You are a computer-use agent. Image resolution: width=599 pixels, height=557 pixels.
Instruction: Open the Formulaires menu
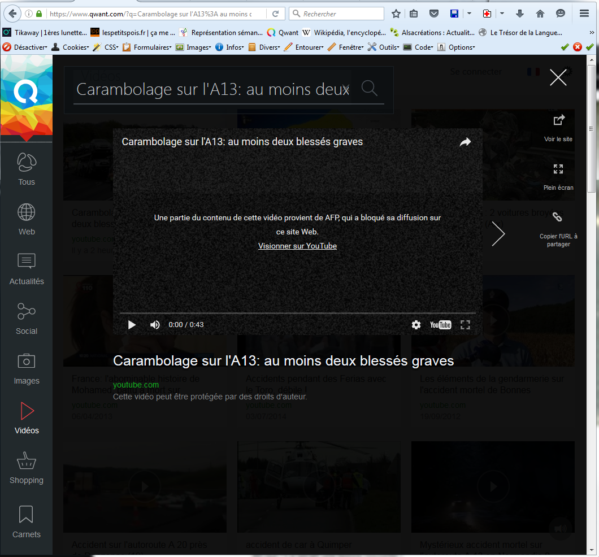[x=147, y=47]
